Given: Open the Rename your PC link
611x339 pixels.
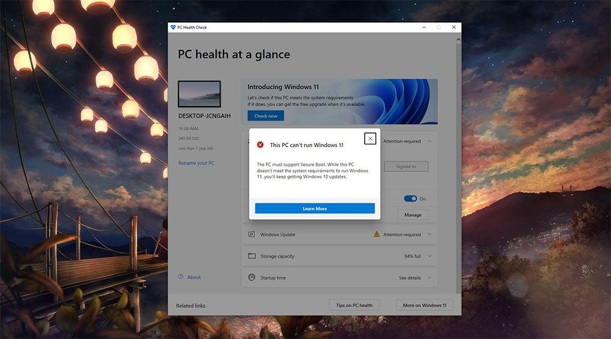Looking at the screenshot, I should [196, 163].
